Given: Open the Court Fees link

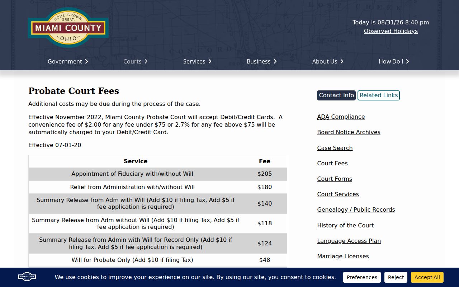Looking at the screenshot, I should (x=332, y=163).
